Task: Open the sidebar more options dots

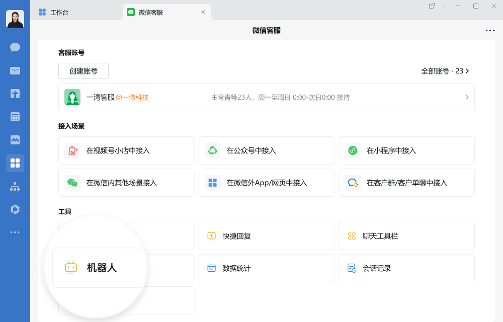Action: tap(15, 232)
